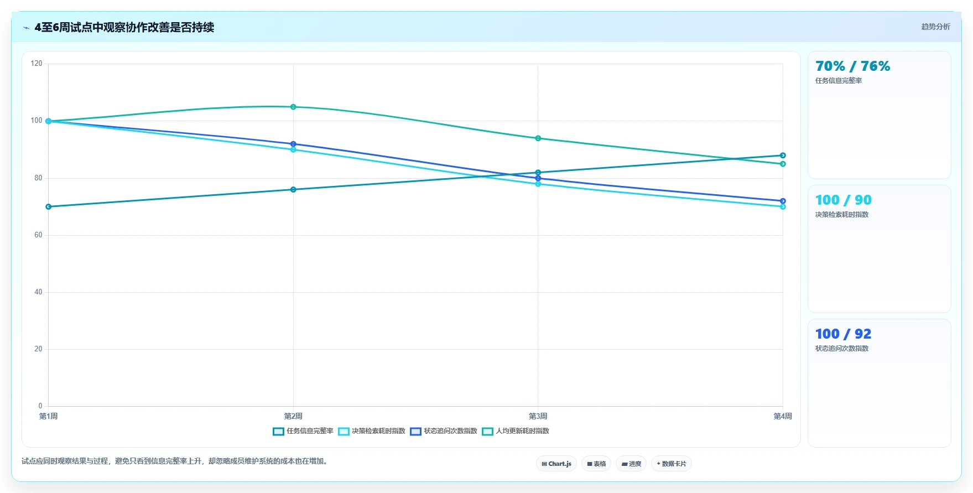This screenshot has width=973, height=493.
Task: Click the 状态追问次数指数 point at 第3周
Action: [x=538, y=178]
